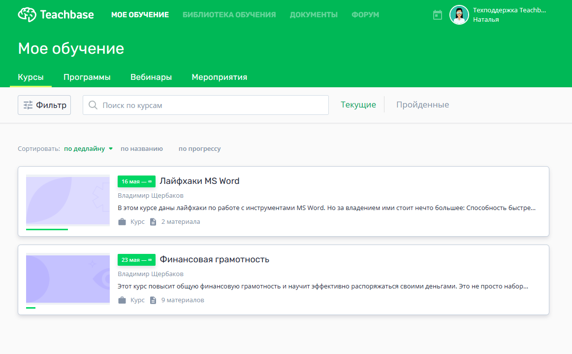The height and width of the screenshot is (354, 572).
Task: Click the Teachbase logo icon
Action: 28,14
